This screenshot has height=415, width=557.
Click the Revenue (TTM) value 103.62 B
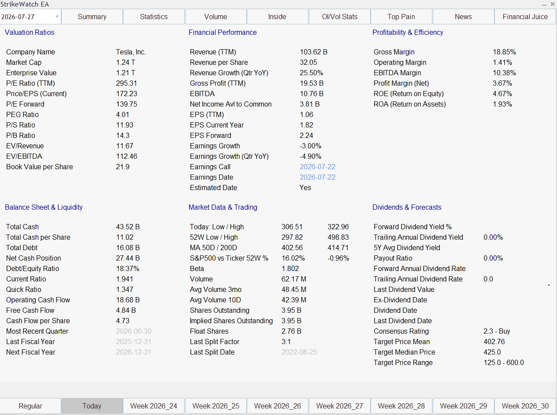click(x=314, y=52)
